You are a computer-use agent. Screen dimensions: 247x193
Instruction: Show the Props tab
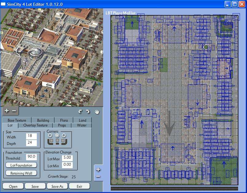[62, 125]
